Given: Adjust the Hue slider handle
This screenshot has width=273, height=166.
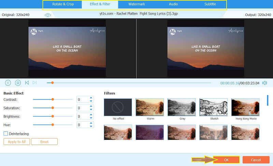Looking at the screenshot, I should tap(53, 125).
